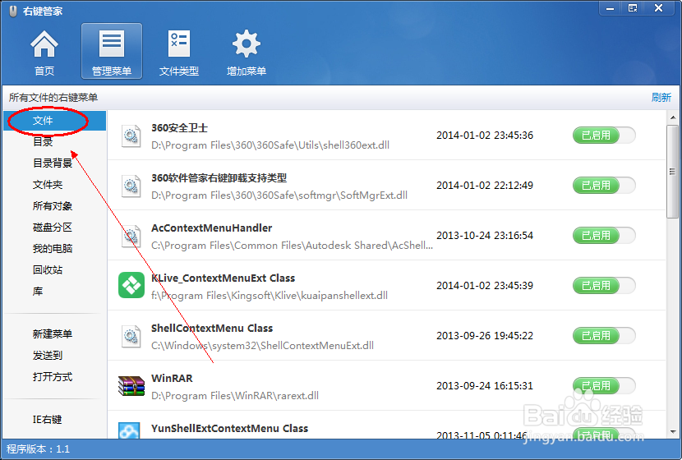The image size is (682, 460).
Task: Click the ShellContextMenuExt.dll path text
Action: tap(262, 346)
